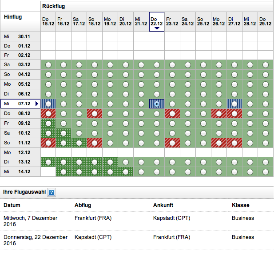Viewport: 274px width, 255px height.
Task: Click the down arrow under Do 22.12
Action: click(x=156, y=28)
